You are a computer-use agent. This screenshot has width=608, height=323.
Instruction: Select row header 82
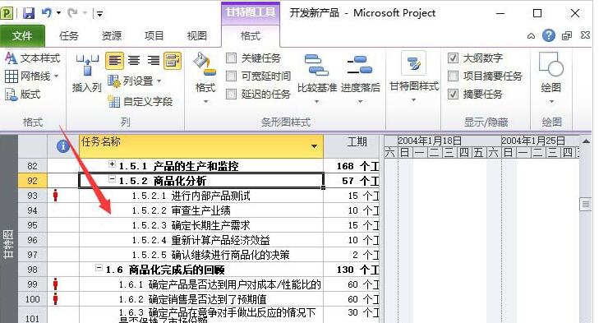(x=33, y=166)
